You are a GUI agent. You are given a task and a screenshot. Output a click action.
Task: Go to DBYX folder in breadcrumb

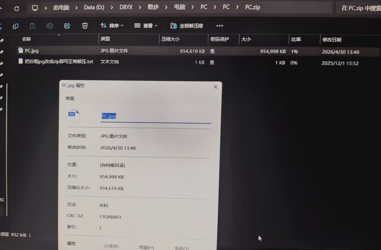tap(126, 7)
